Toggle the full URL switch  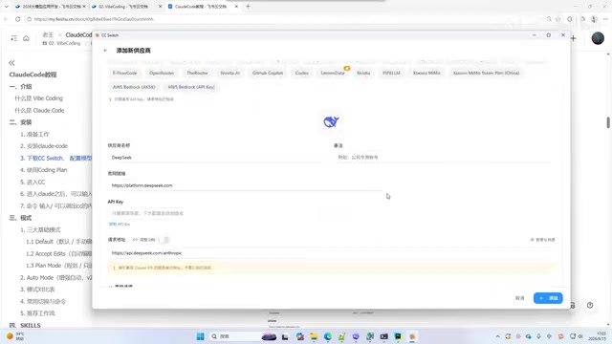click(165, 240)
